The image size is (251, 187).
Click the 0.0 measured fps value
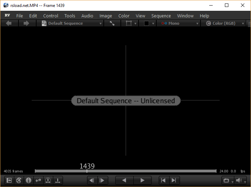coord(233,171)
